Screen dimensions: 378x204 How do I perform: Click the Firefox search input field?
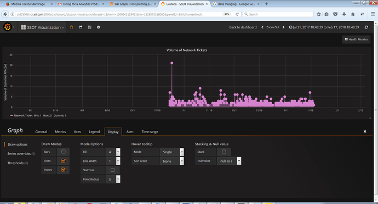point(278,14)
